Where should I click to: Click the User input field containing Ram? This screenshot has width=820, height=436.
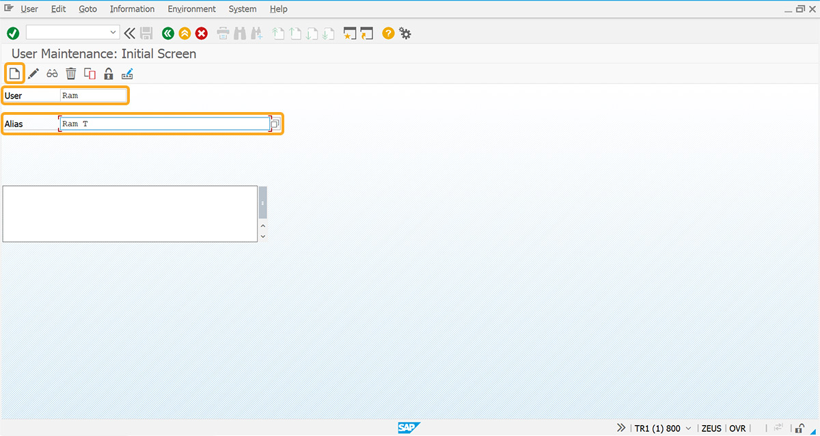[x=94, y=96]
